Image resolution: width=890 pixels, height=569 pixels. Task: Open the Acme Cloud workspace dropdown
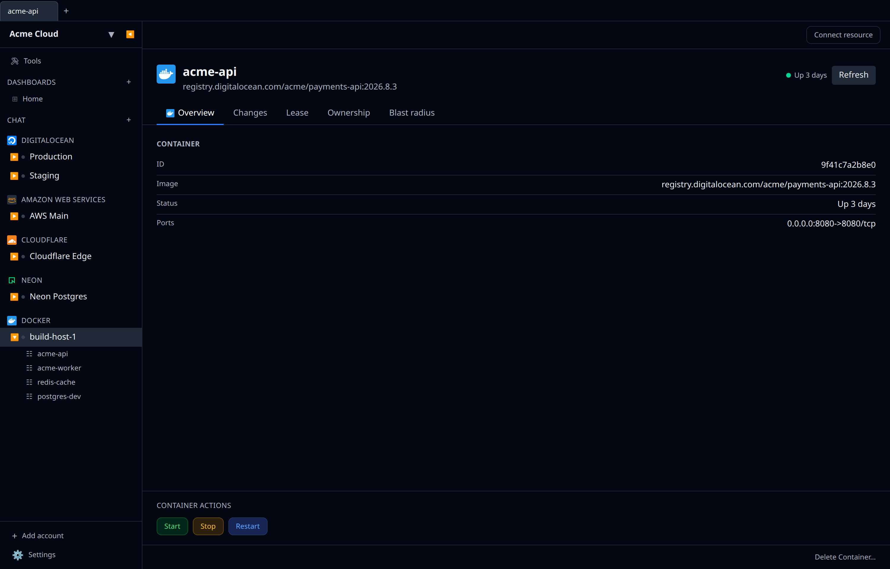(111, 34)
